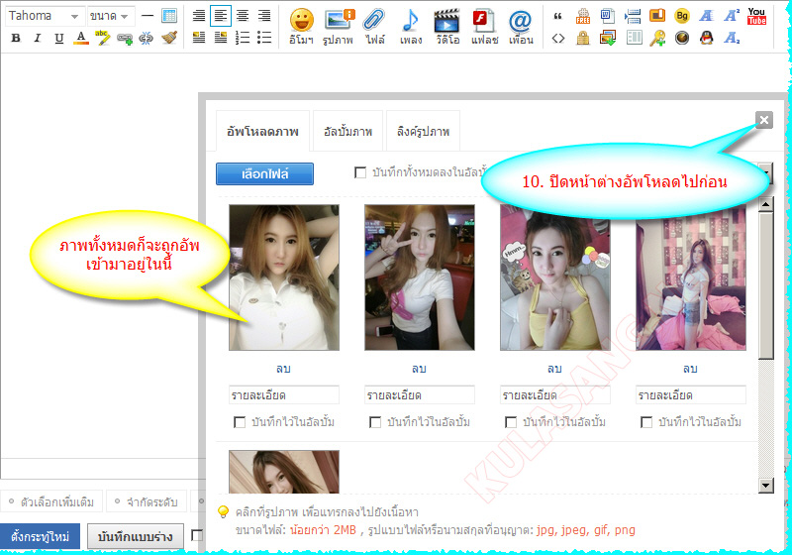Image resolution: width=792 pixels, height=555 pixels.
Task: Click download remote images icon
Action: point(608,38)
